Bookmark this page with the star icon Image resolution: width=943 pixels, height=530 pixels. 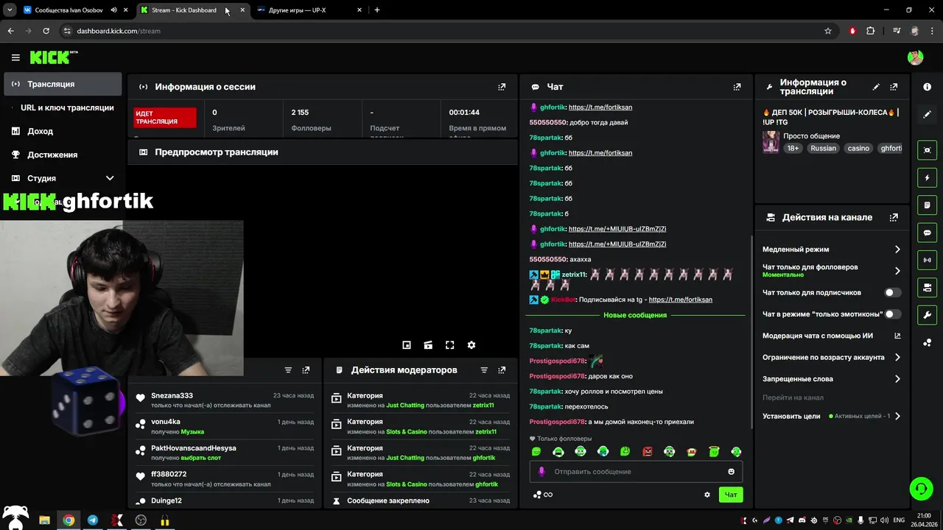(x=828, y=31)
